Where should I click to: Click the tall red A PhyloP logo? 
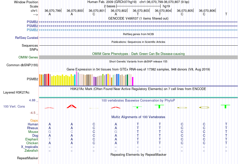72,106
